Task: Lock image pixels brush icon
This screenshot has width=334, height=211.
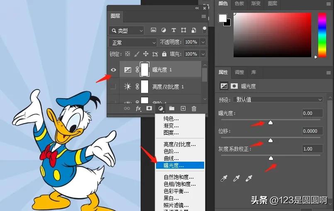Action: (137, 54)
